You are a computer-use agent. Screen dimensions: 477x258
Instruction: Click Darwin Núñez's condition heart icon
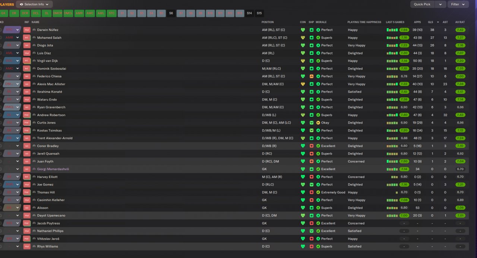pyautogui.click(x=303, y=30)
